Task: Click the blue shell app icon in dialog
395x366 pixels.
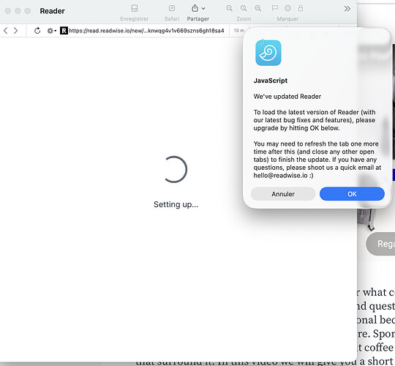Action: [x=268, y=53]
